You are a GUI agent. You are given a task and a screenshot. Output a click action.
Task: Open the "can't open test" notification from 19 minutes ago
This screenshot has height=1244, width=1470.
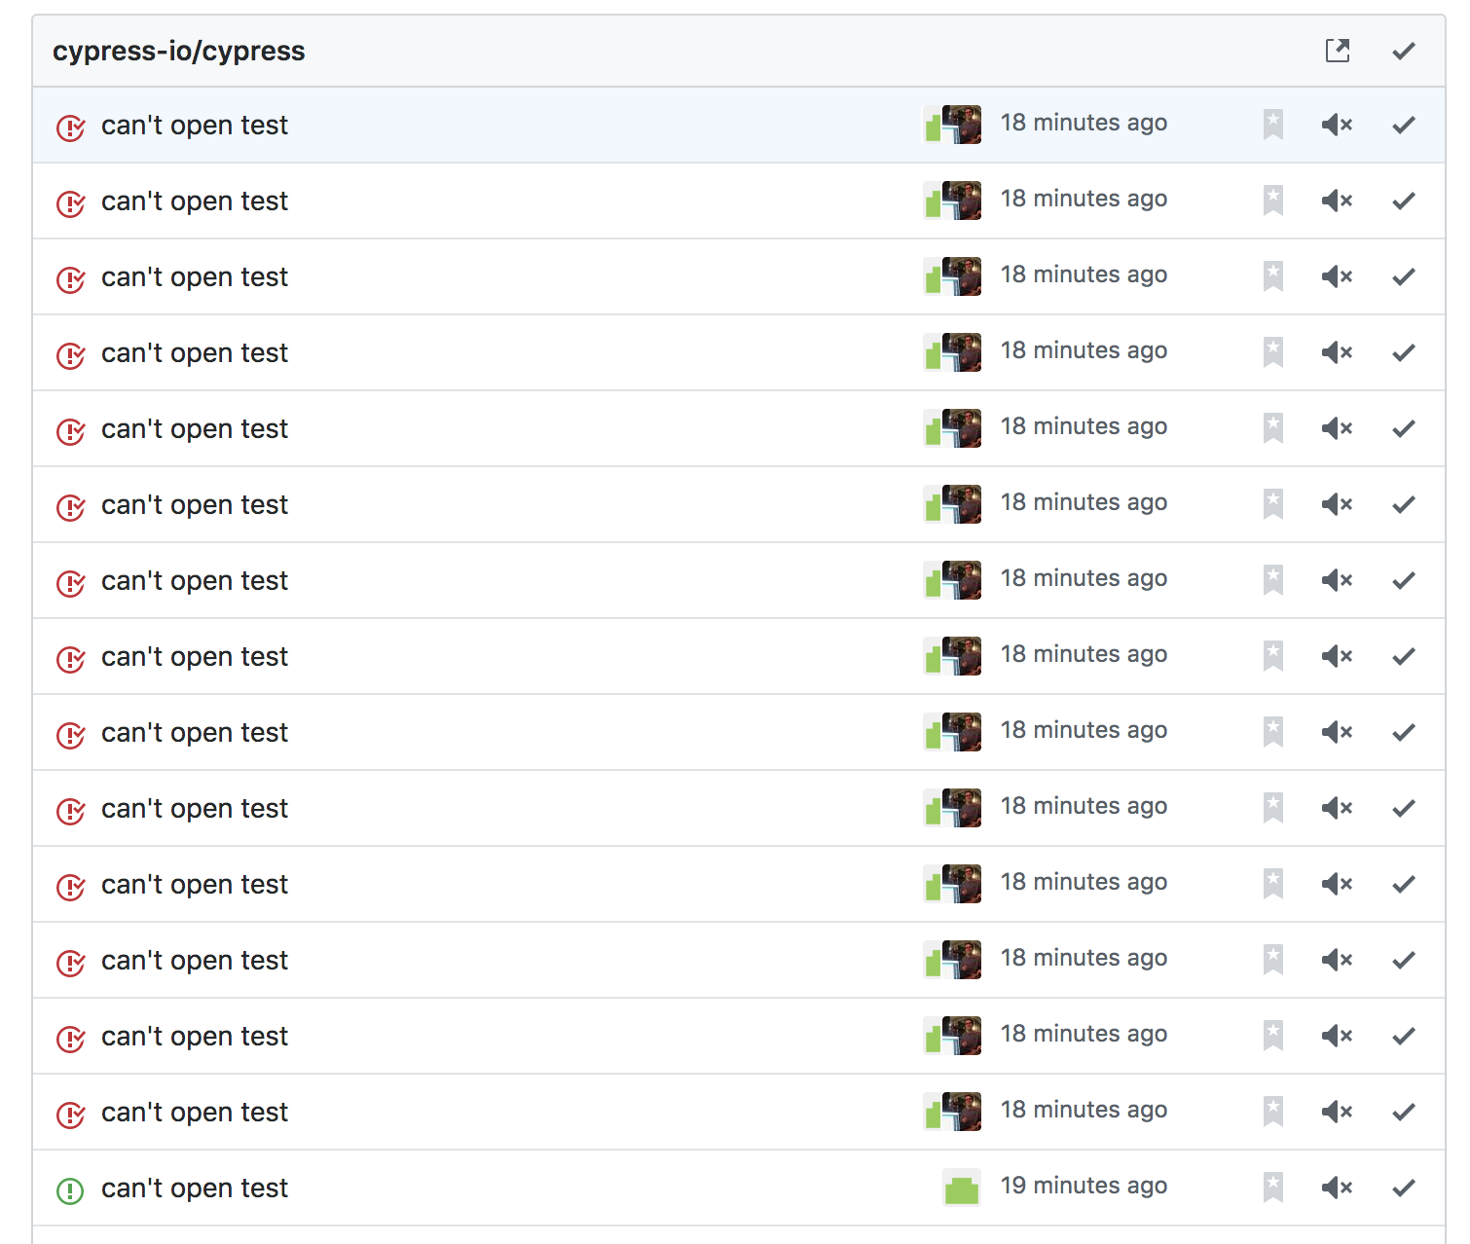195,1188
